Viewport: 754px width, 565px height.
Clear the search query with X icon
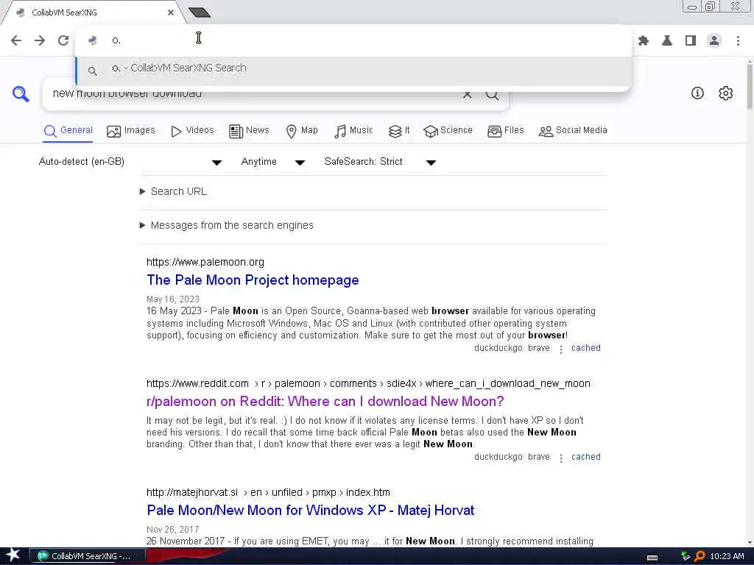tap(467, 95)
